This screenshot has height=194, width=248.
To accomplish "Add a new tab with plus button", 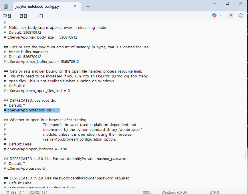I will tap(88, 7).
